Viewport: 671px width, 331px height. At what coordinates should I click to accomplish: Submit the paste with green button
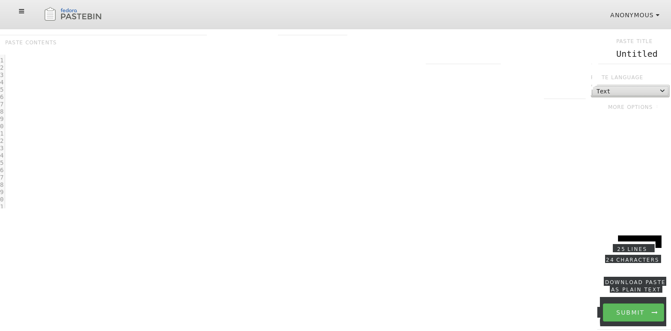(x=634, y=312)
